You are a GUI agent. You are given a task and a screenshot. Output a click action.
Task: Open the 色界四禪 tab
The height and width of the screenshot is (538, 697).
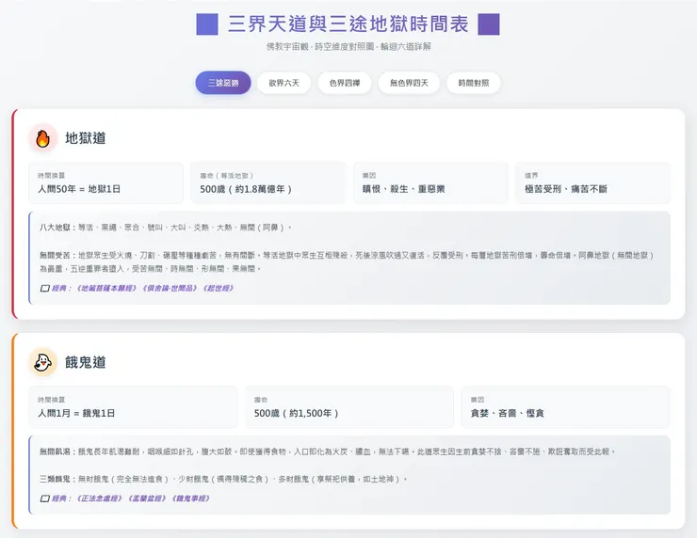[x=345, y=83]
